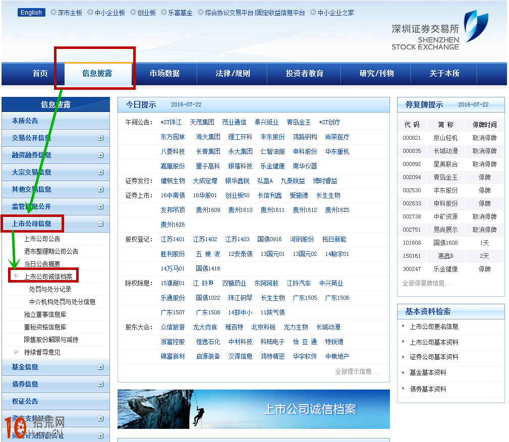
Task: Open 退市整理期公司公告 submenu item
Action: point(51,251)
